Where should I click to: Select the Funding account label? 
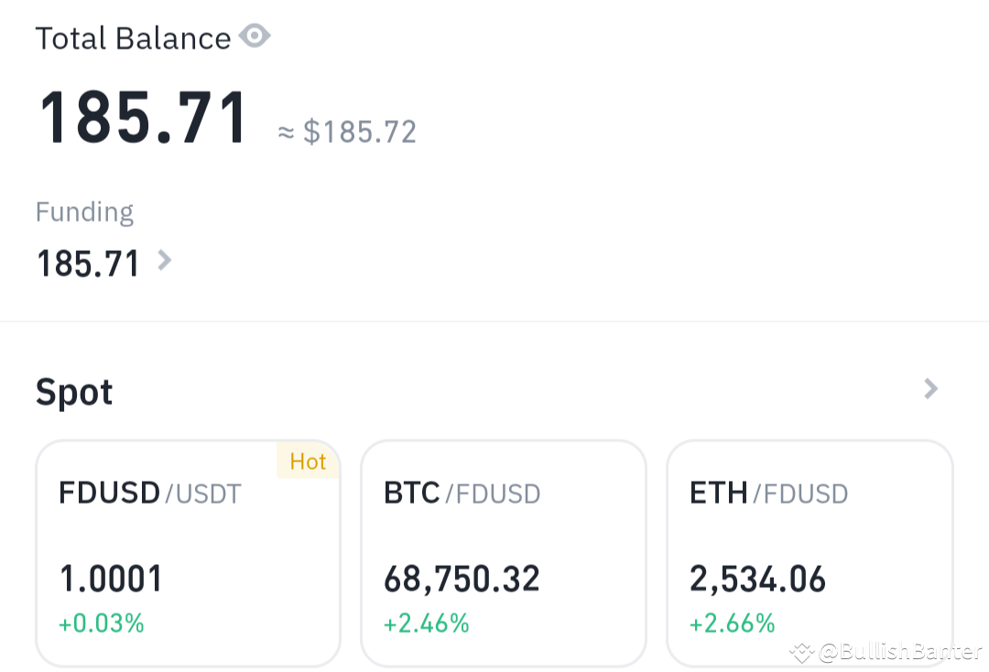(84, 211)
